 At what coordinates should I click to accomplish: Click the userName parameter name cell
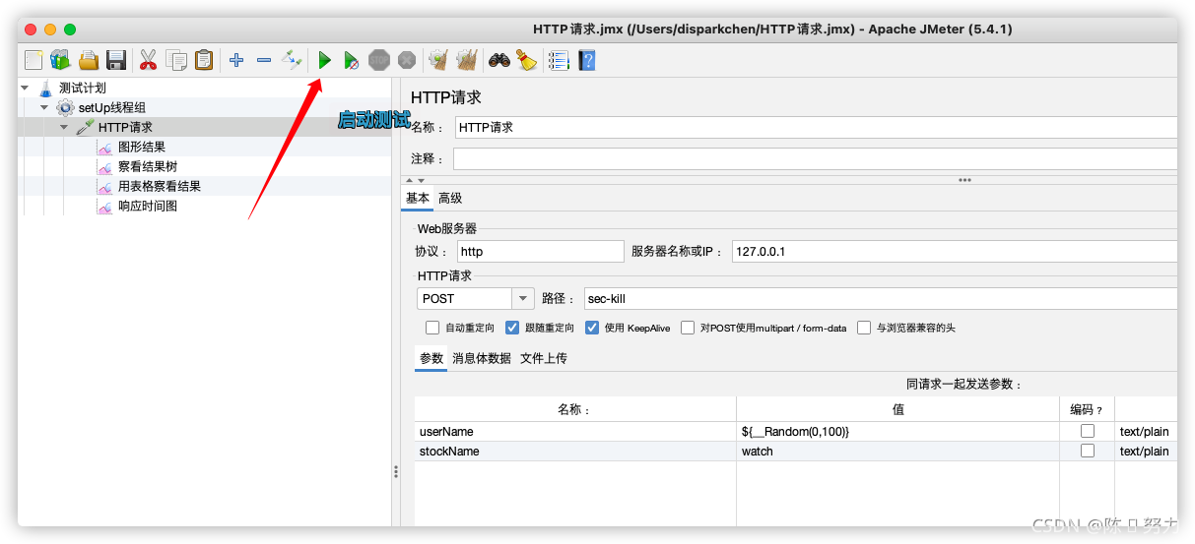coord(575,431)
